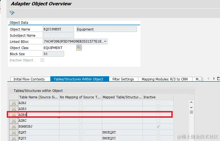Click No Mapping of Source column header

point(80,97)
